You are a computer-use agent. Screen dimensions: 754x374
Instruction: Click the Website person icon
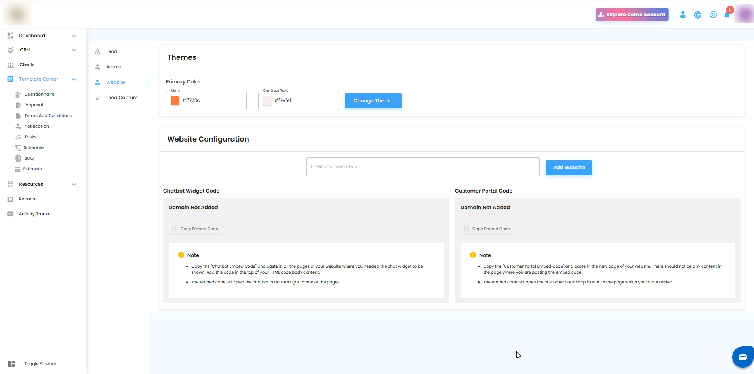[x=98, y=82]
